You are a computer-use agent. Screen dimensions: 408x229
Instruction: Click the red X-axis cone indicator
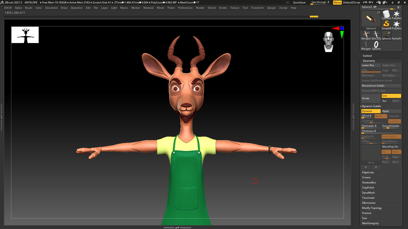click(x=335, y=28)
